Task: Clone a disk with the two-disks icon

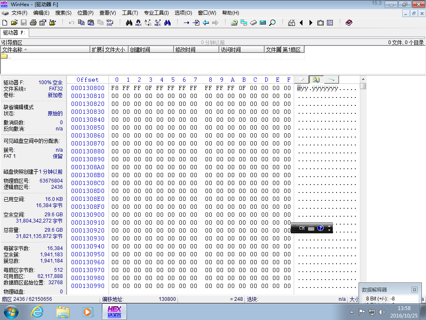Action: point(244,23)
